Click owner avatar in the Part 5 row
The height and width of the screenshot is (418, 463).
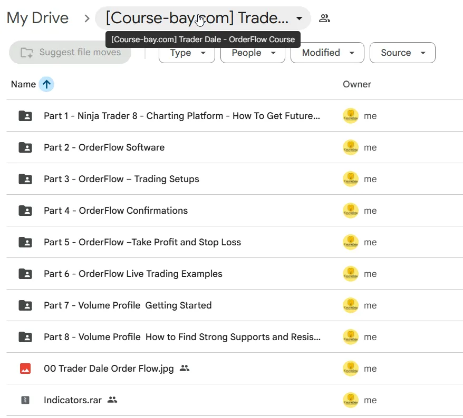[351, 242]
